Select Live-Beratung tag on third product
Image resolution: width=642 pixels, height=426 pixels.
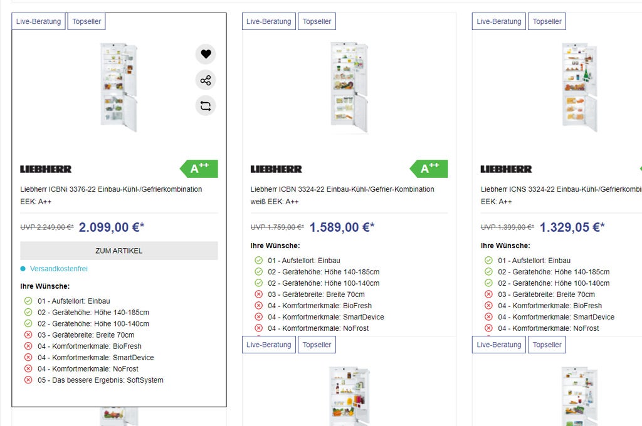[x=498, y=21]
